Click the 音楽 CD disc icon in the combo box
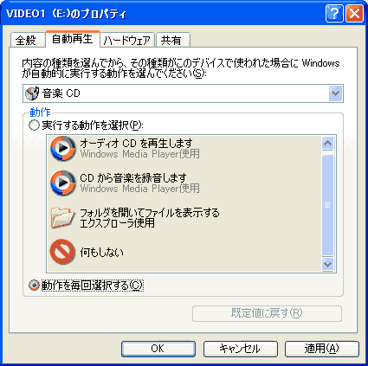This screenshot has width=368, height=366. click(x=32, y=93)
